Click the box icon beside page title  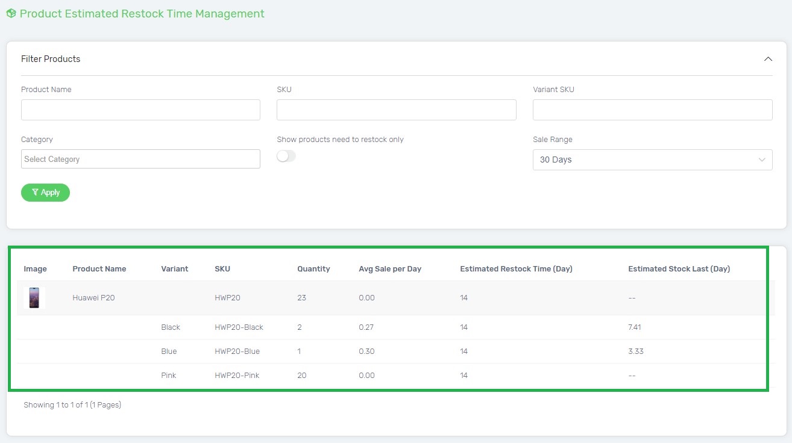(x=11, y=13)
